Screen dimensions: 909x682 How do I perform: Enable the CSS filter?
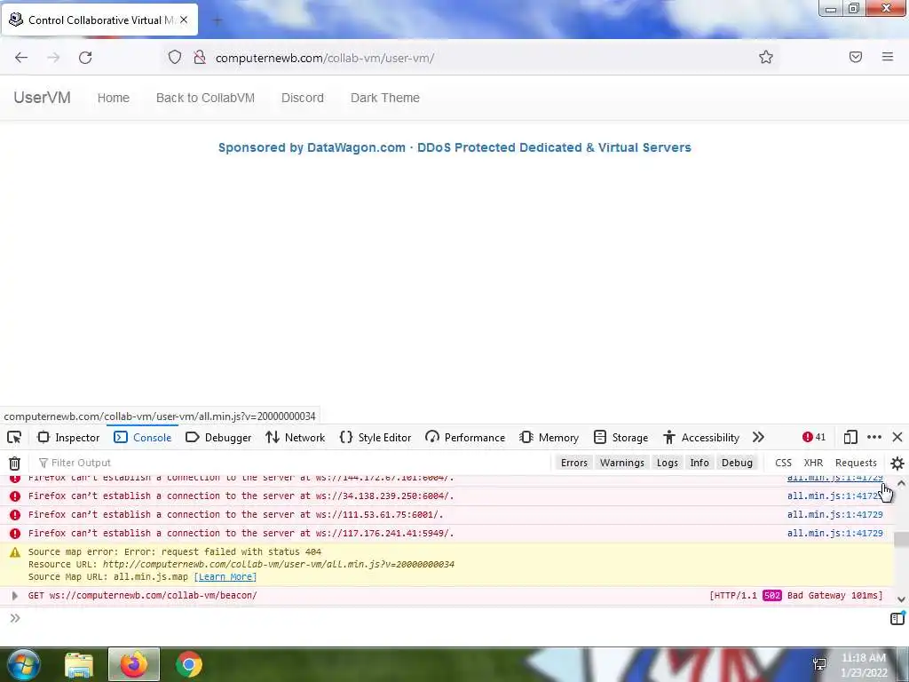point(783,463)
